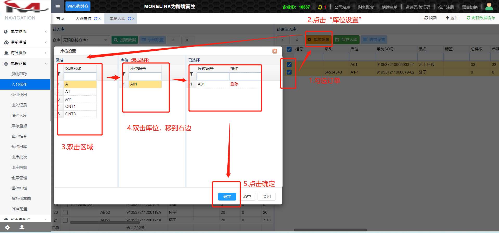Viewport: 499px width, 233px height.
Task: Open the notification bell
Action: (x=320, y=7)
